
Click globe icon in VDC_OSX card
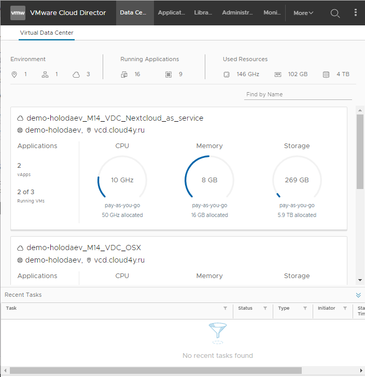(20, 260)
